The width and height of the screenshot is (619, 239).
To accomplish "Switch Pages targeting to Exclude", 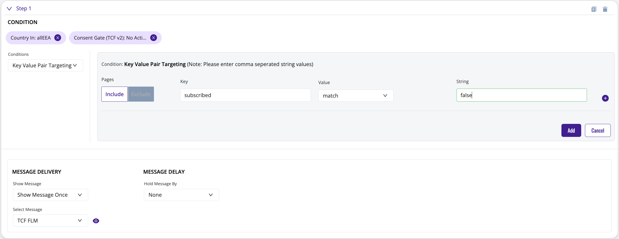I will tap(141, 94).
